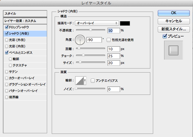Select the カラーオーバーレイ effect label

pos(22,78)
